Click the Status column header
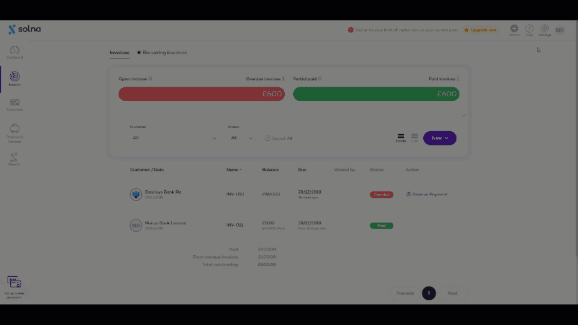This screenshot has height=325, width=578. click(376, 170)
